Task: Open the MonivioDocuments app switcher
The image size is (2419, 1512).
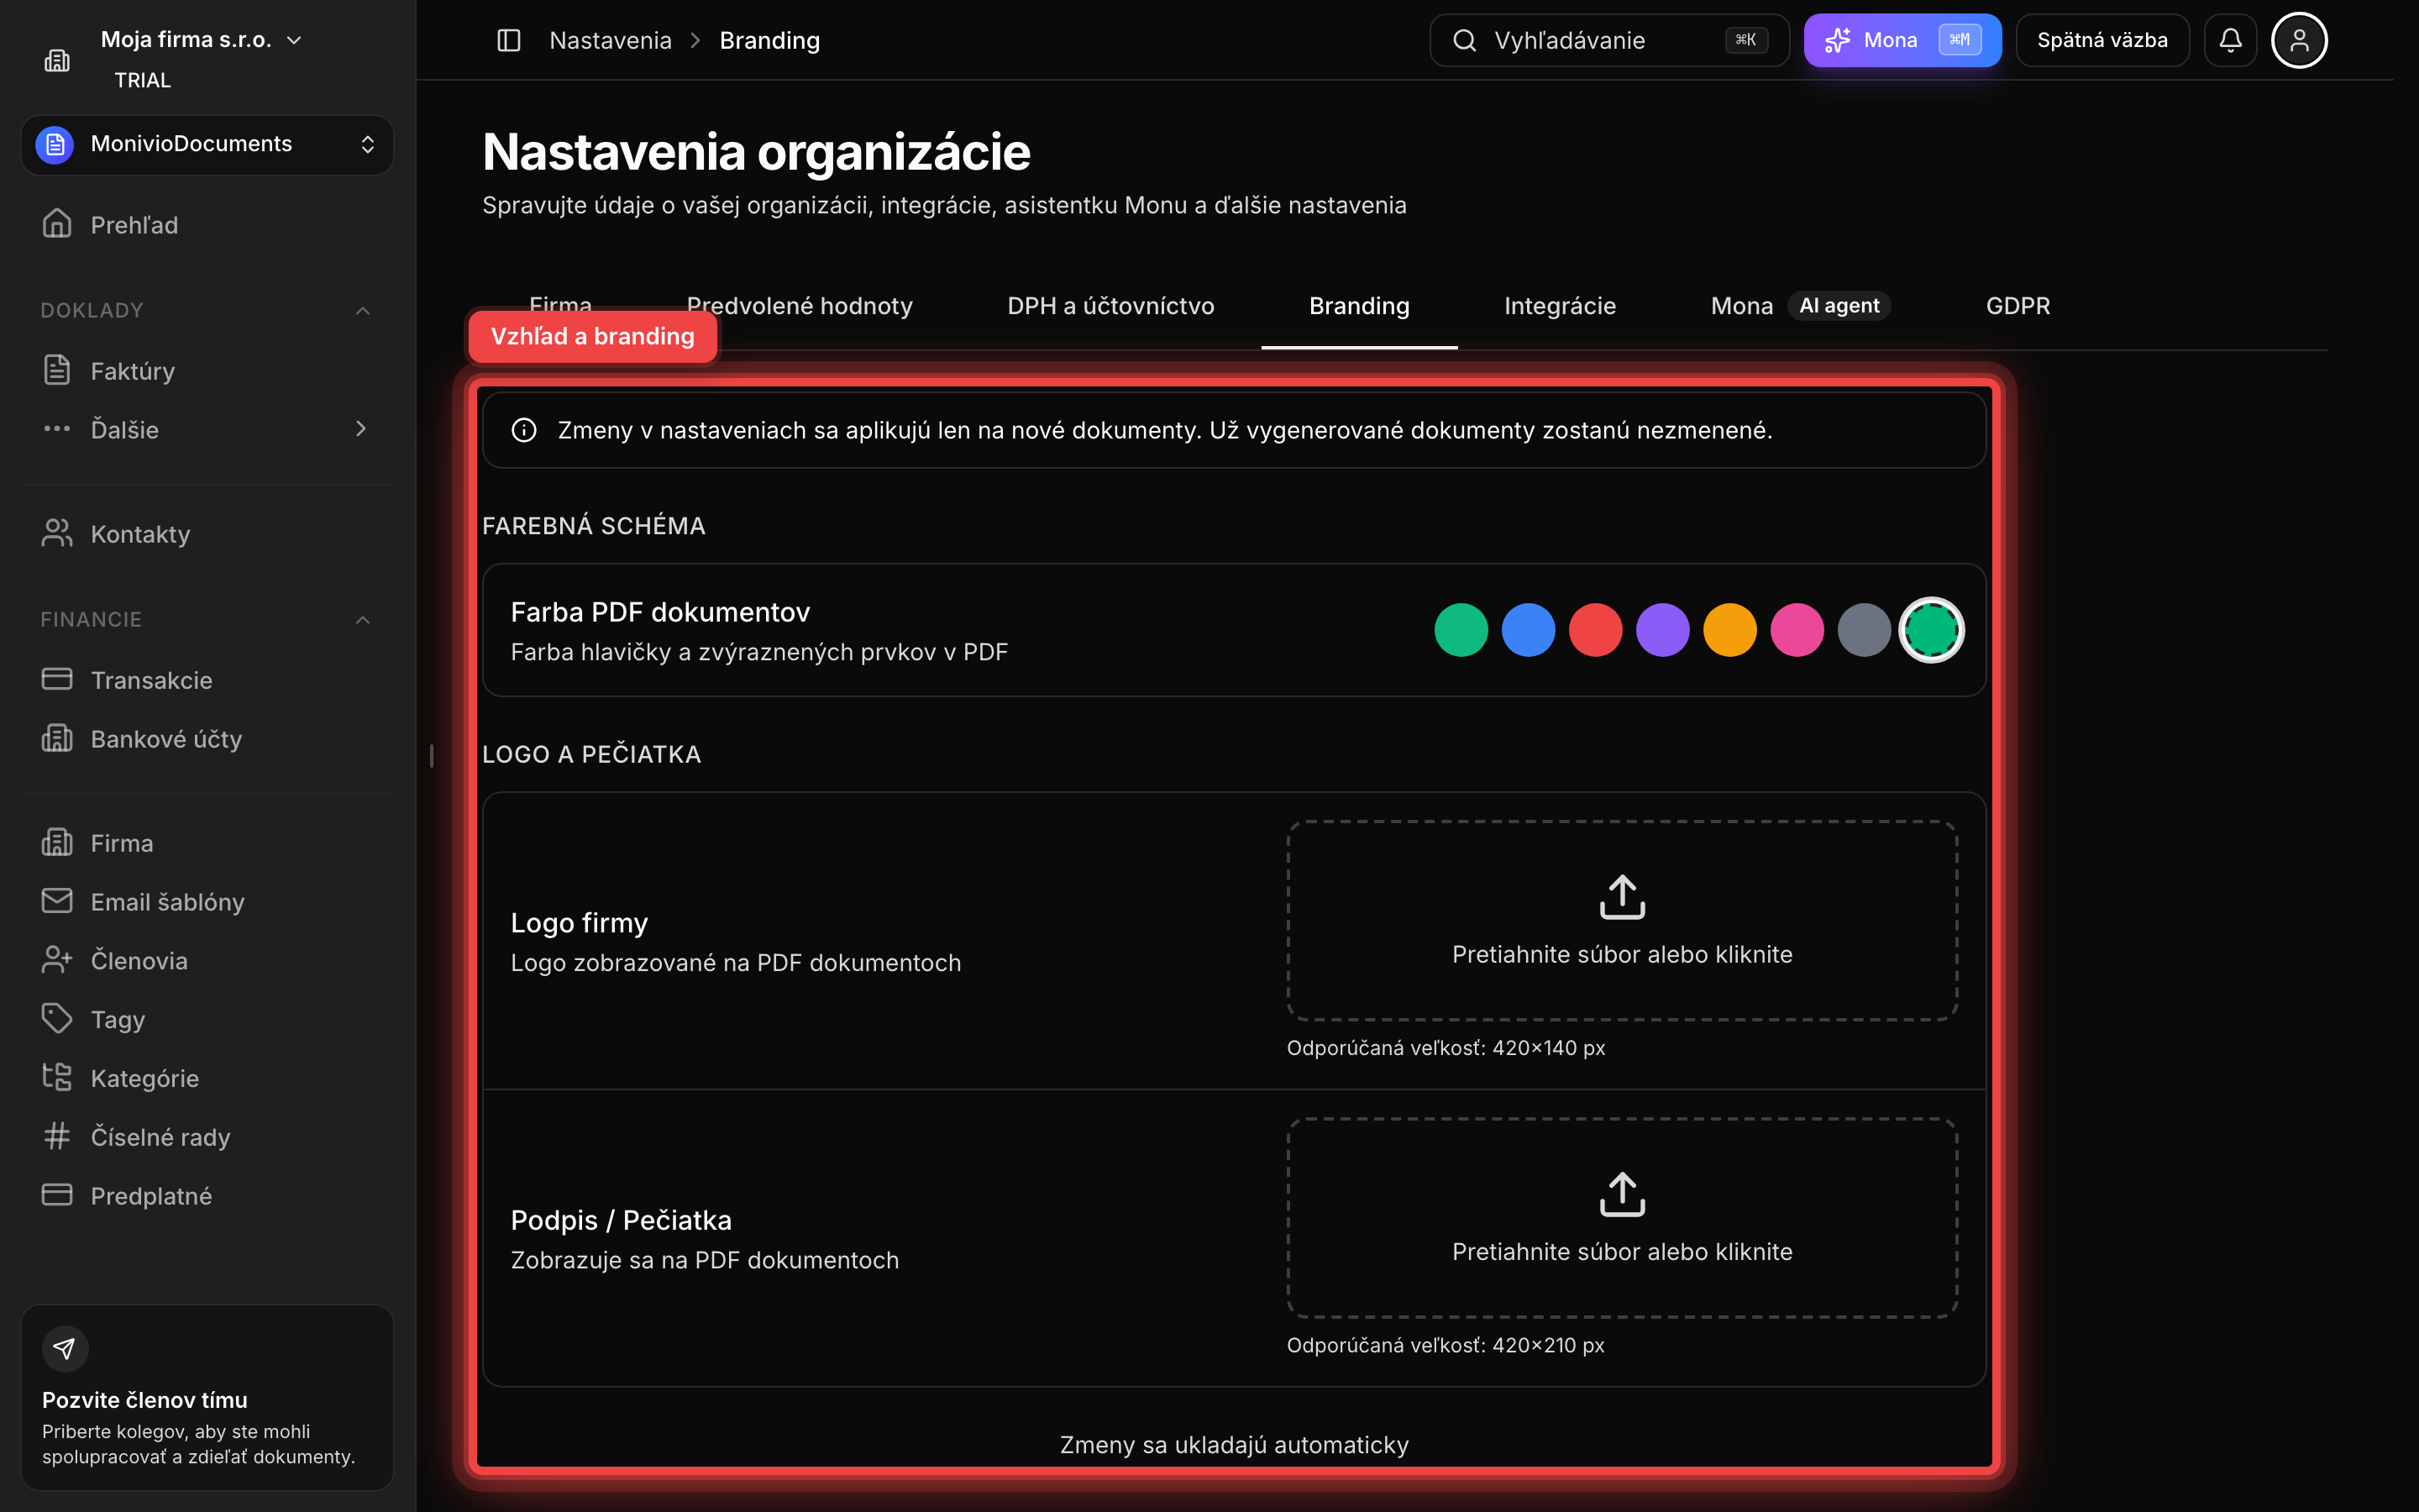Action: 207,145
